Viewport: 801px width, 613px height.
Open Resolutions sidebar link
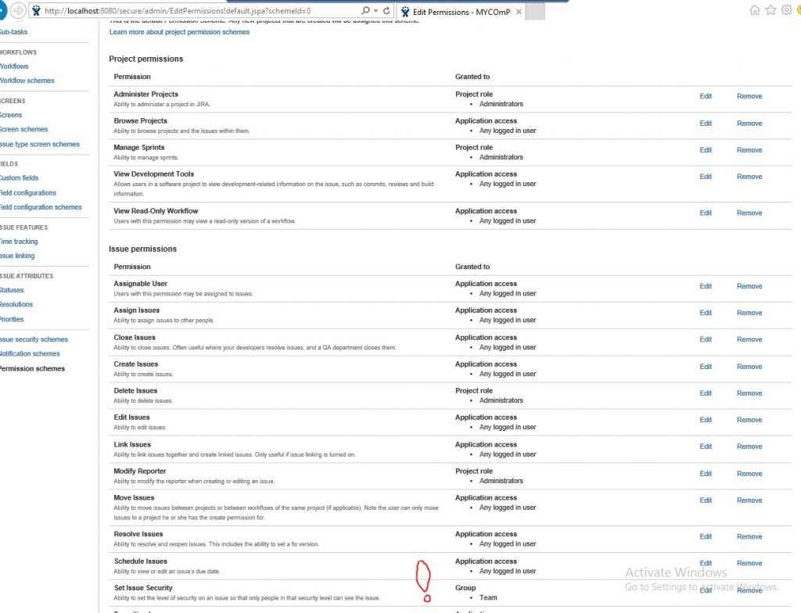pyautogui.click(x=16, y=304)
